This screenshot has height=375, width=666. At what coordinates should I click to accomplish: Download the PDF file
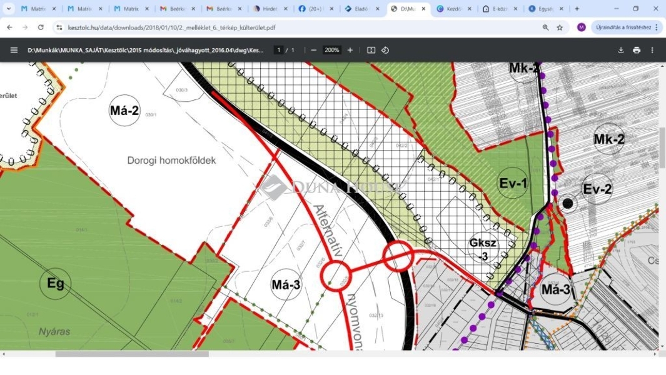[621, 50]
